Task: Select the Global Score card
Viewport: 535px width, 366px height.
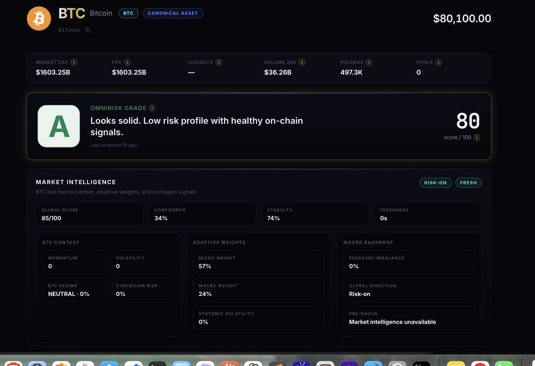Action: coord(90,214)
